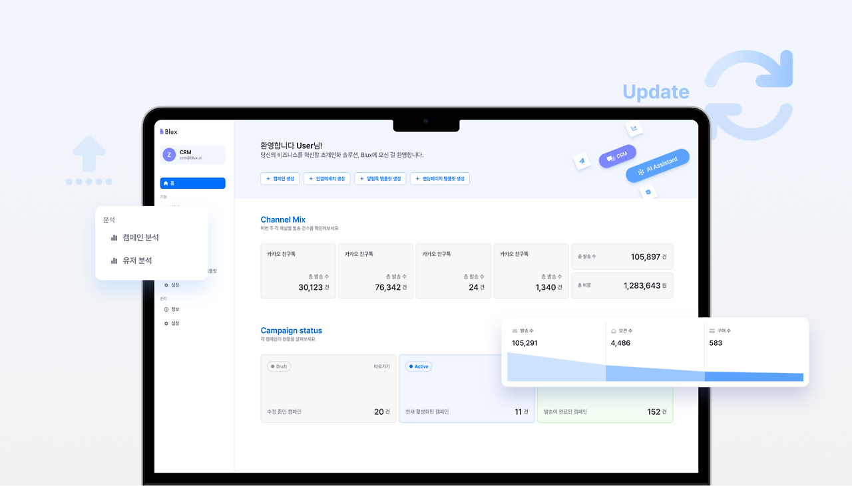Create a new 알림톡 템플릿
Screen dimensions: 852x486
380,179
